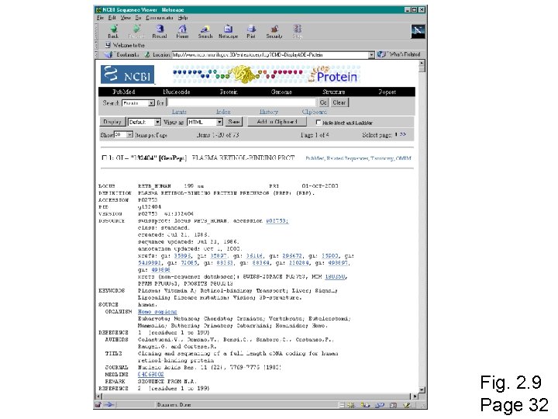Go to next page via >> link

point(402,135)
